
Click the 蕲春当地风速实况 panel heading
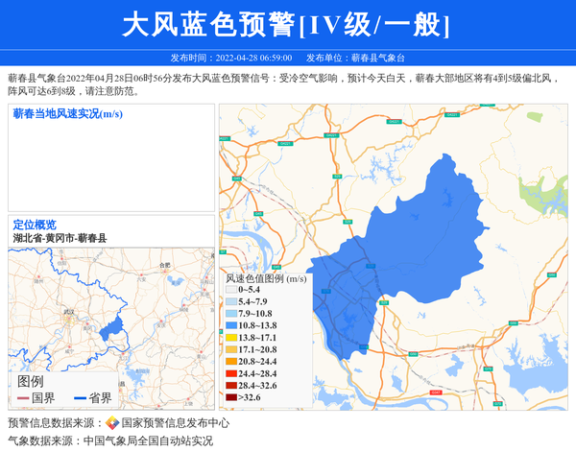pyautogui.click(x=67, y=114)
